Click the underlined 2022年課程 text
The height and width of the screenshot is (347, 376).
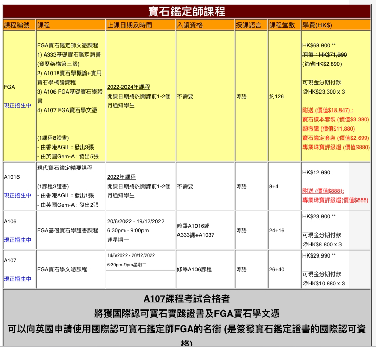point(121,177)
